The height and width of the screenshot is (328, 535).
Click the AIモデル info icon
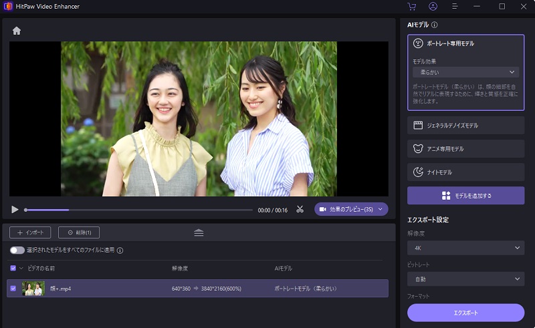tap(435, 25)
